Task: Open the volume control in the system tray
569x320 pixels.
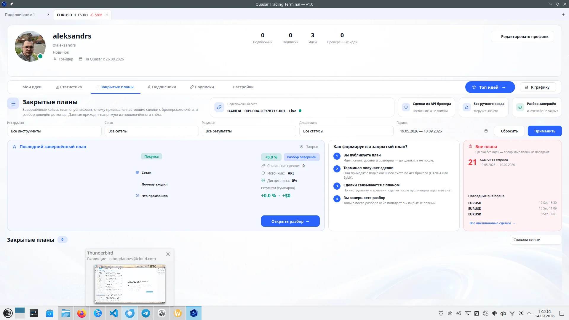Action: tap(494, 313)
